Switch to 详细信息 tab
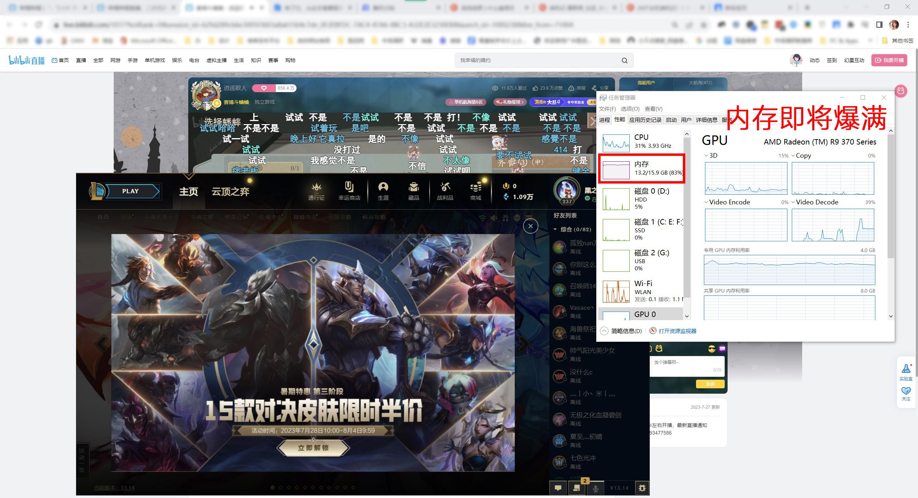Screen dimensions: 918x498 coord(706,120)
